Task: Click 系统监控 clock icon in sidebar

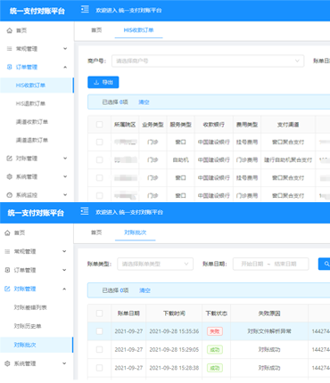Action: (10, 195)
